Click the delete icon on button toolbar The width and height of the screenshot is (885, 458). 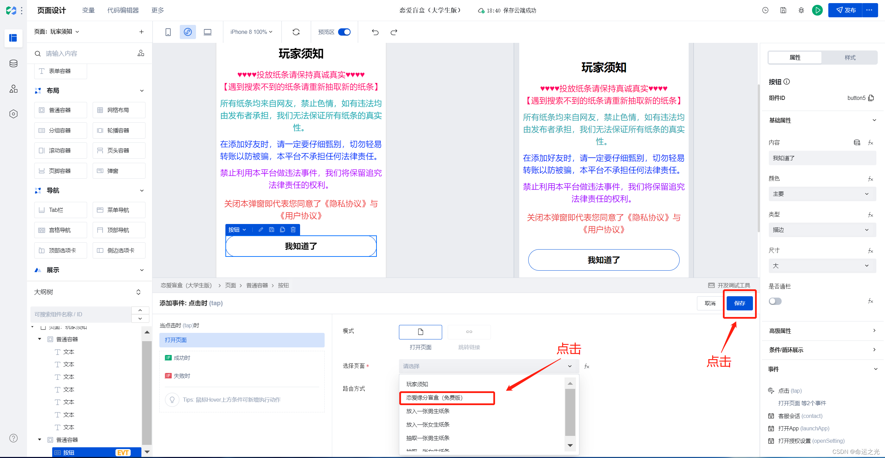click(x=293, y=230)
